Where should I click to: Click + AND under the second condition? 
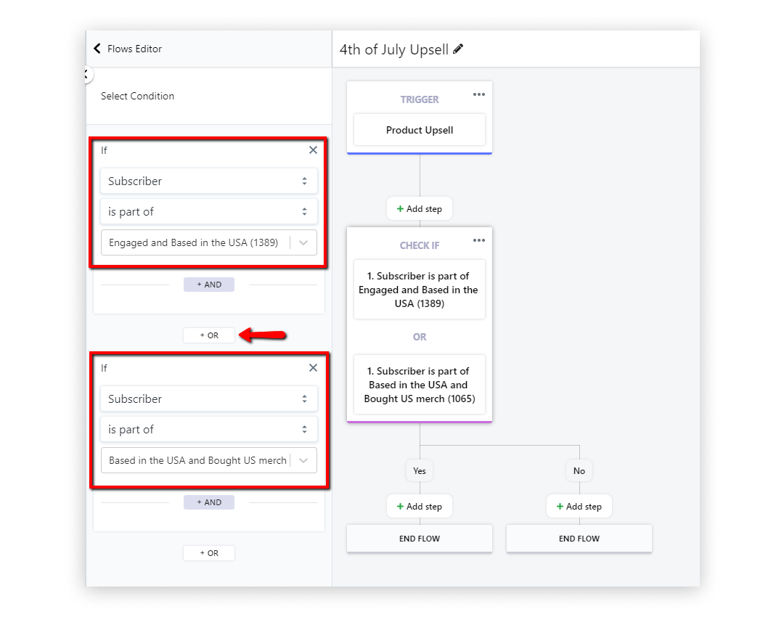click(209, 502)
